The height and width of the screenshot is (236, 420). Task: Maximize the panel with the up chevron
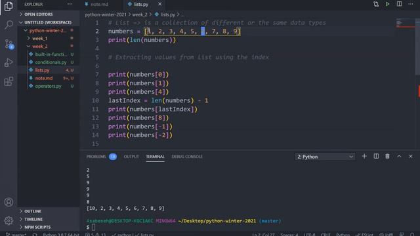point(399,156)
